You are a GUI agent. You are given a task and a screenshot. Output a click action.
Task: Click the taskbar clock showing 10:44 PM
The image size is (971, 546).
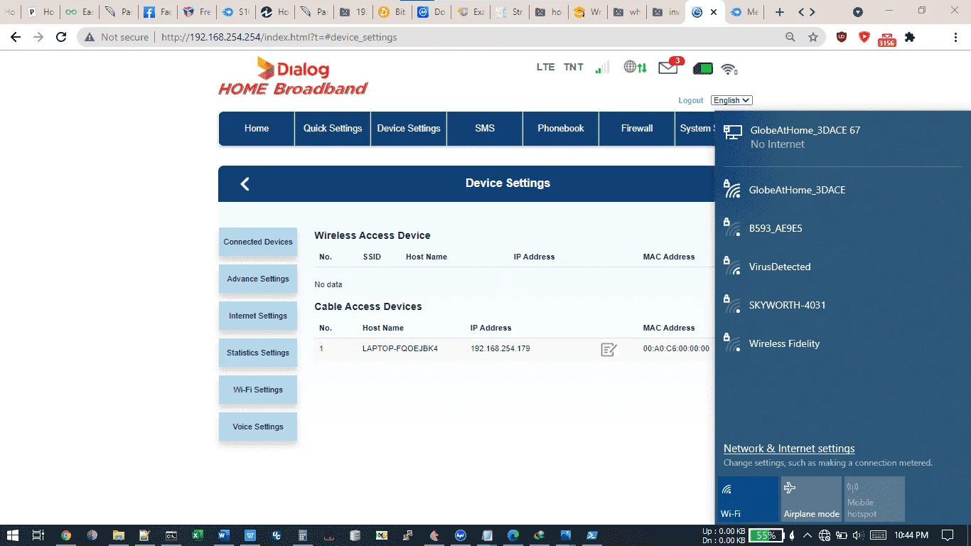click(911, 535)
